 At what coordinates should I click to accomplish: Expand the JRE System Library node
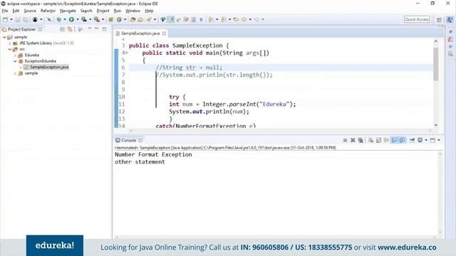10,43
